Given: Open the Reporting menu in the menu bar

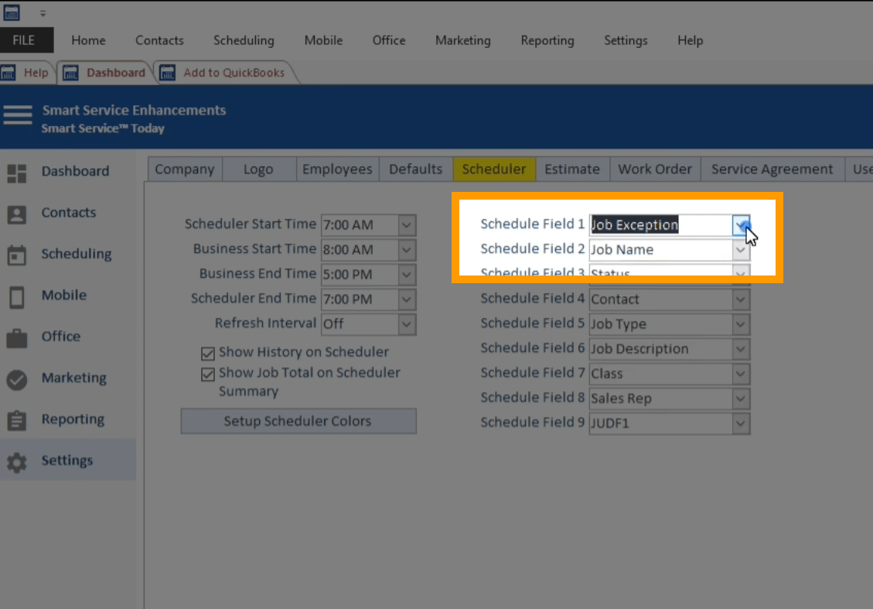Looking at the screenshot, I should coord(547,40).
